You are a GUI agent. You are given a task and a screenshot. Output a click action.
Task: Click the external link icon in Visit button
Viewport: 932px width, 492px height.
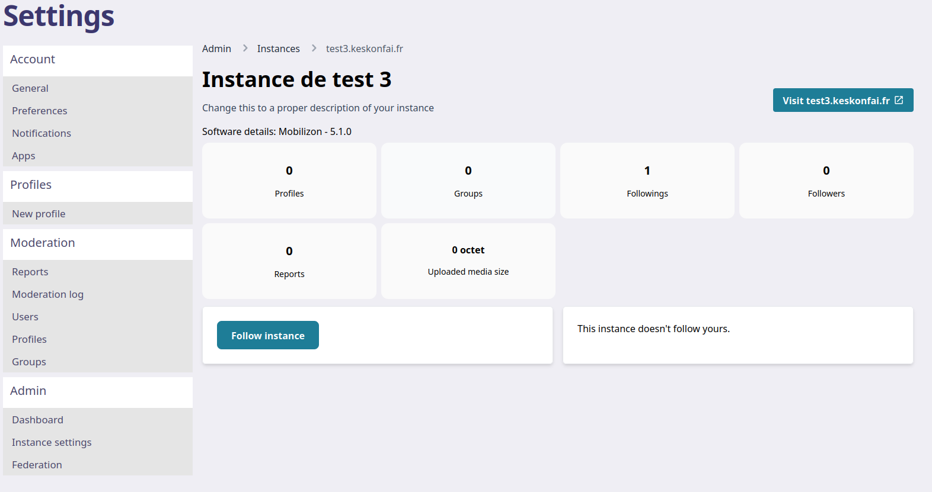click(899, 100)
